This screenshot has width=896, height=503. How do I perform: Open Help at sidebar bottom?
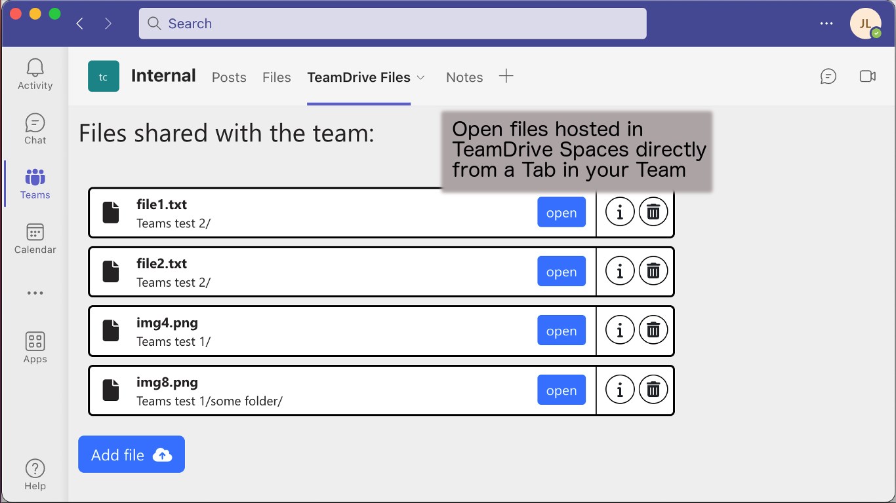(x=35, y=475)
